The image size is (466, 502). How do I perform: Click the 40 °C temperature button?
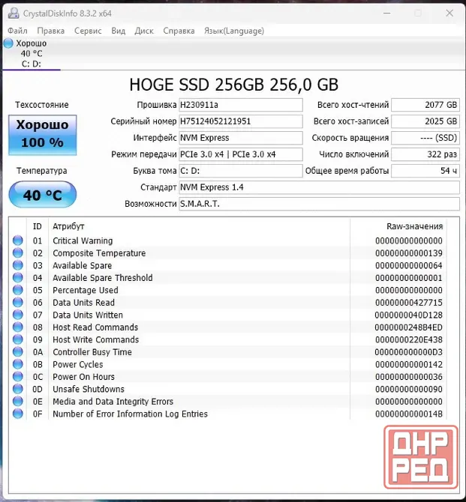[42, 195]
